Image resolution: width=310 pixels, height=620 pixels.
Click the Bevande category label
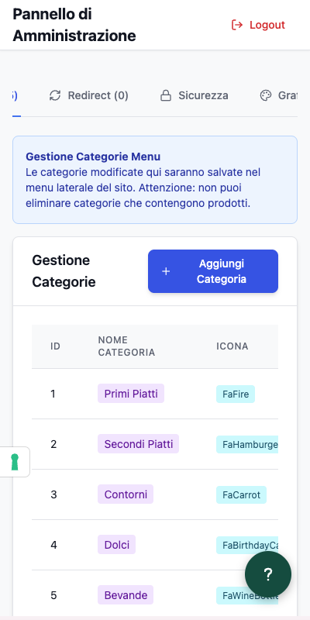[x=126, y=595]
